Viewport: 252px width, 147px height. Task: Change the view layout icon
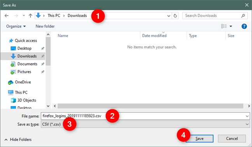[x=224, y=26]
